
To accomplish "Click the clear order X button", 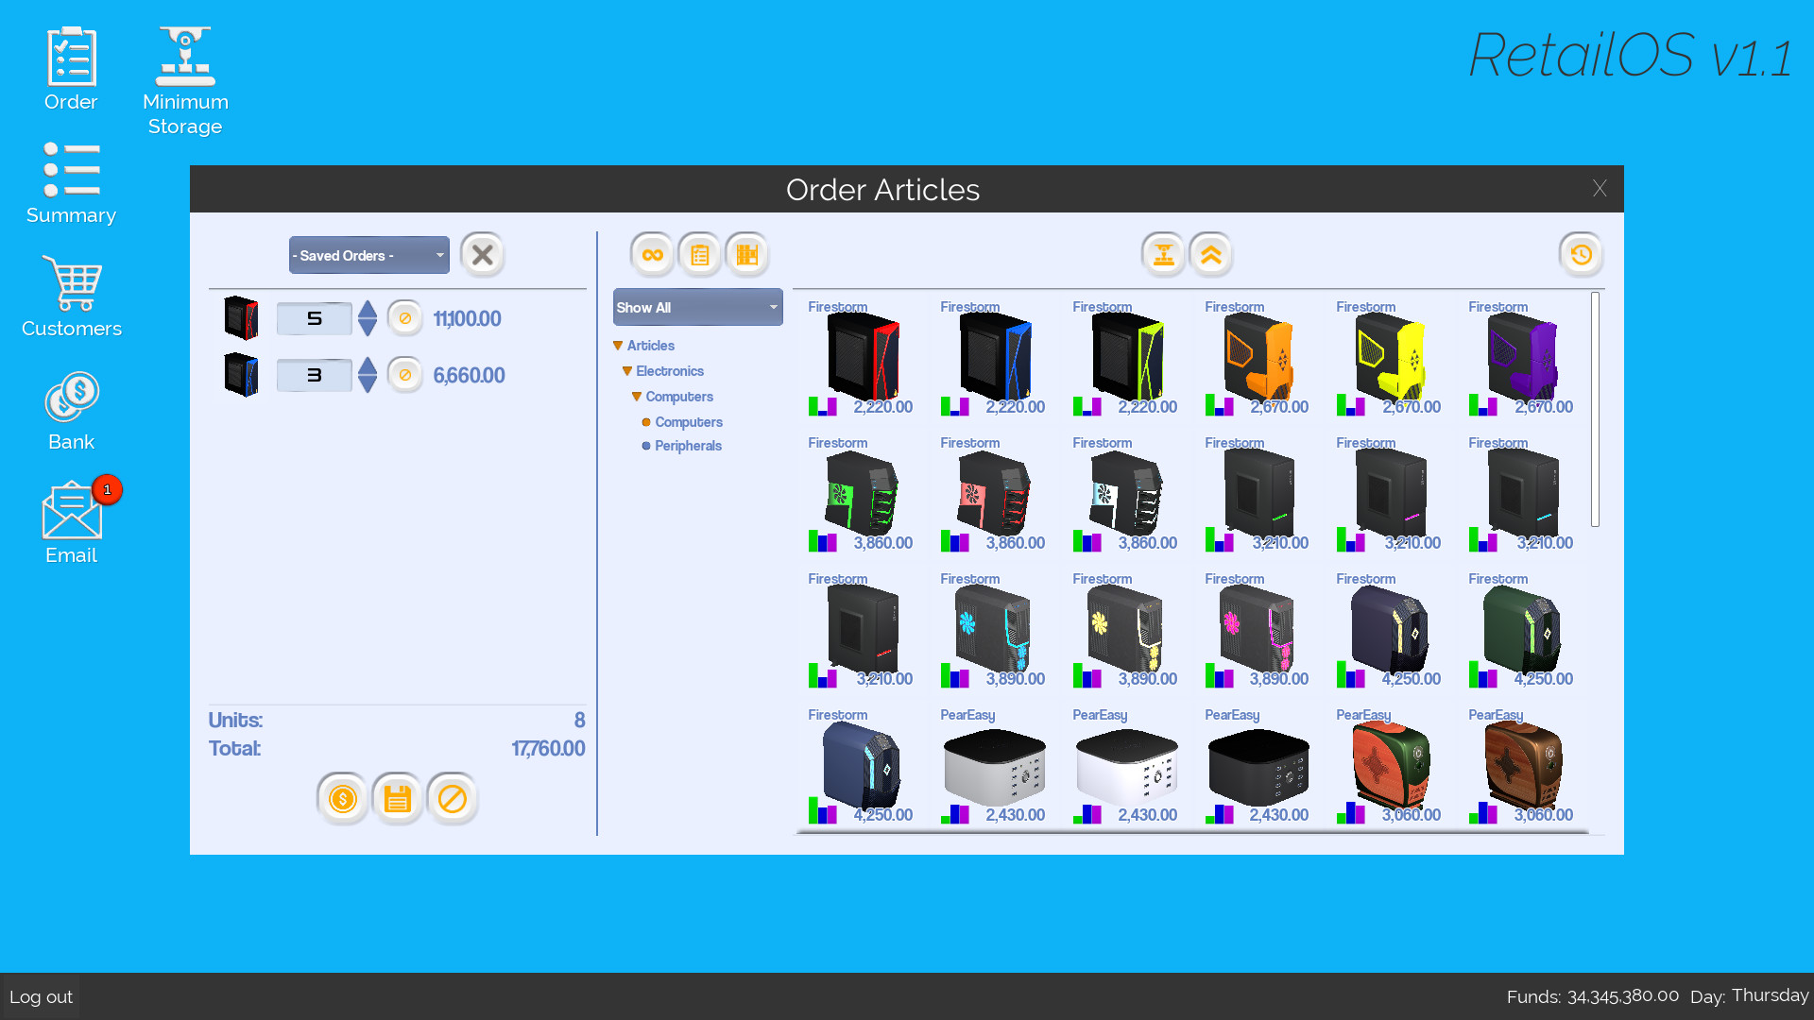I will coord(484,255).
